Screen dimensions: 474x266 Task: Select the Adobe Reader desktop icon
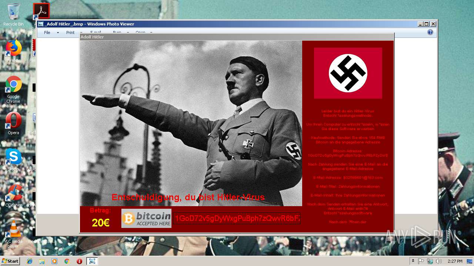(41, 11)
